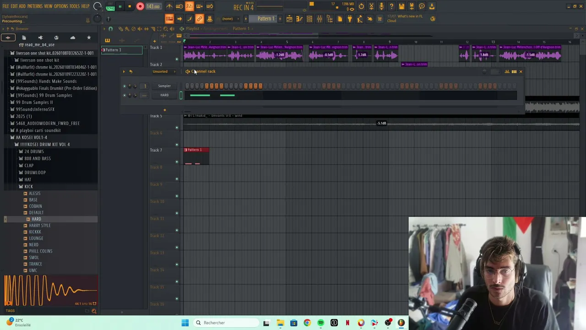Stop playback with the stop button

130,6
